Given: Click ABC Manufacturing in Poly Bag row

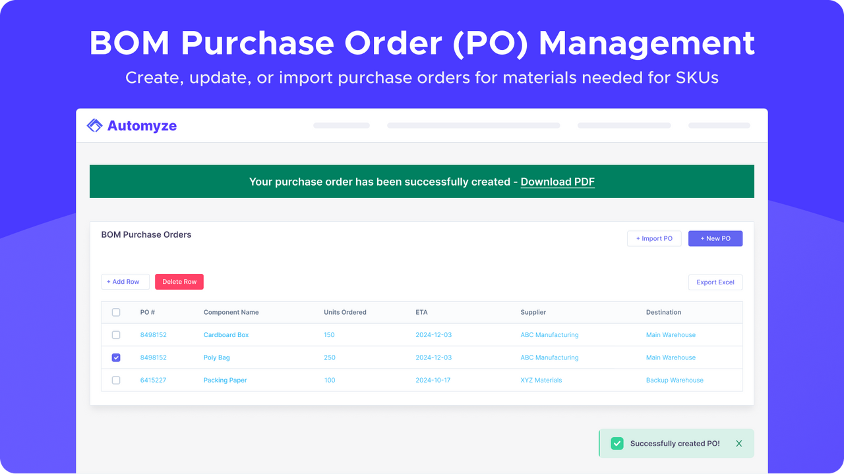Looking at the screenshot, I should point(549,357).
